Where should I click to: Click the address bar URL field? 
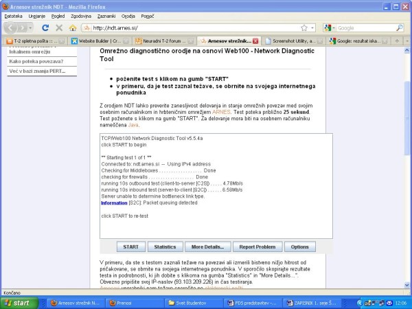[192, 28]
